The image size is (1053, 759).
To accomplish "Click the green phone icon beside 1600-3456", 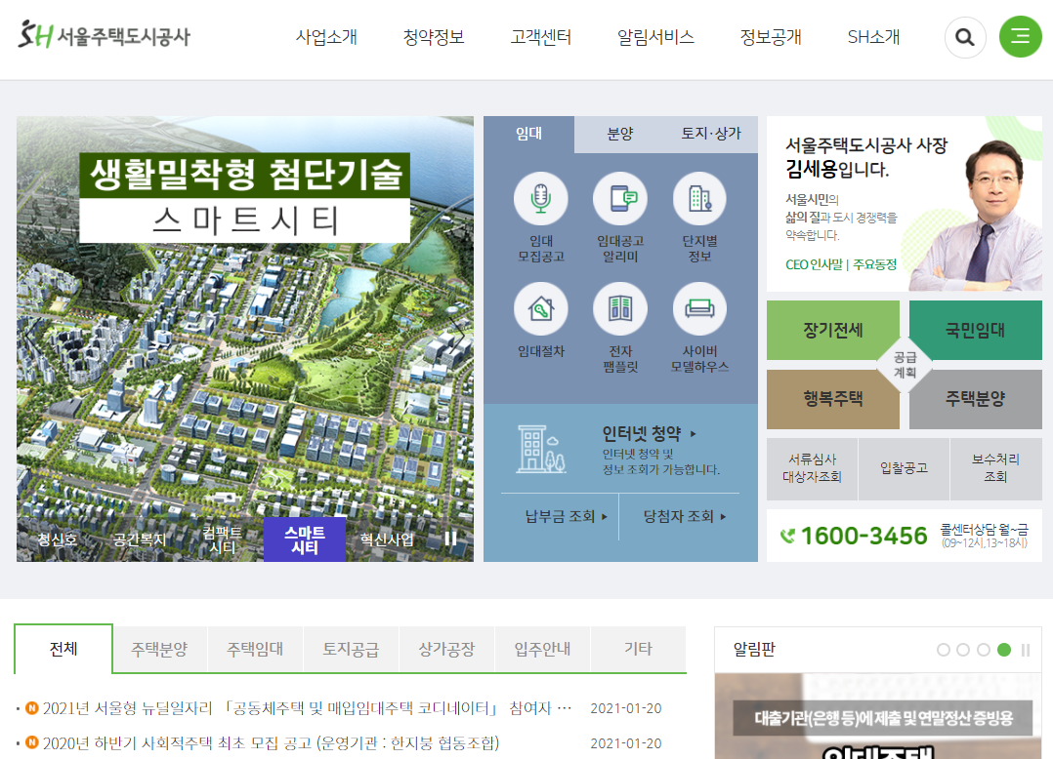I will (787, 536).
